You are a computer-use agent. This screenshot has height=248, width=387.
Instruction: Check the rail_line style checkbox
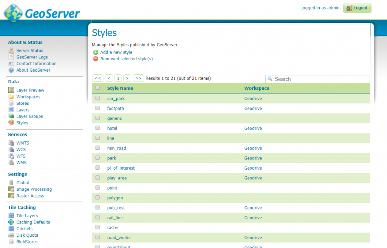pyautogui.click(x=98, y=217)
